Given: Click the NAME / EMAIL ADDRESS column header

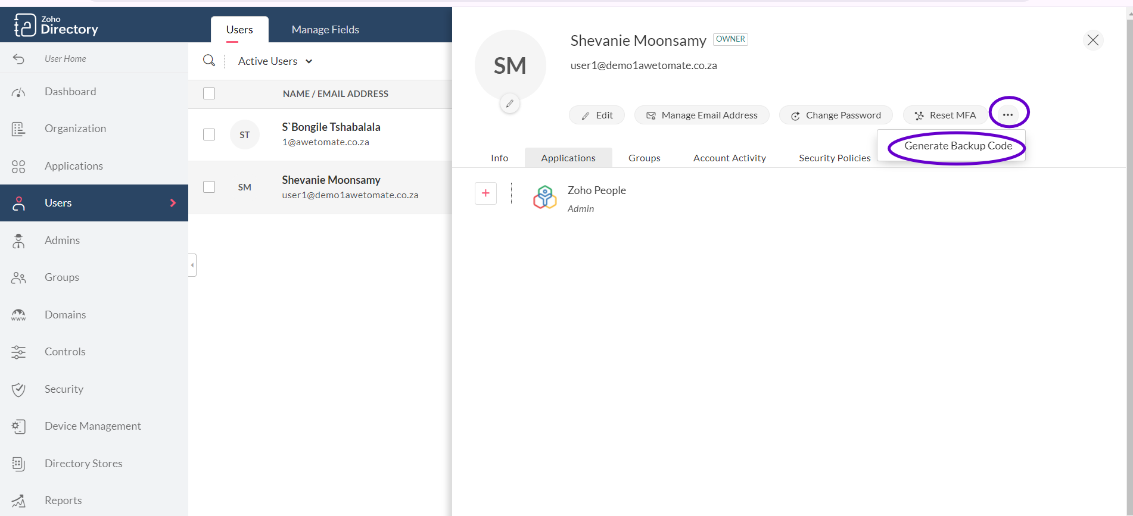Looking at the screenshot, I should pyautogui.click(x=335, y=94).
